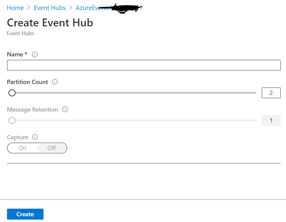Select the Off option for Capture
Viewport: 286px width, 222px height.
(x=51, y=148)
